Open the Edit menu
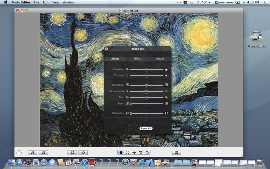The image size is (270, 169). [x=46, y=2]
